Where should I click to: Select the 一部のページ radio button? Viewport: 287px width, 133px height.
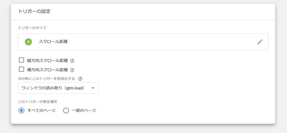coord(66,110)
